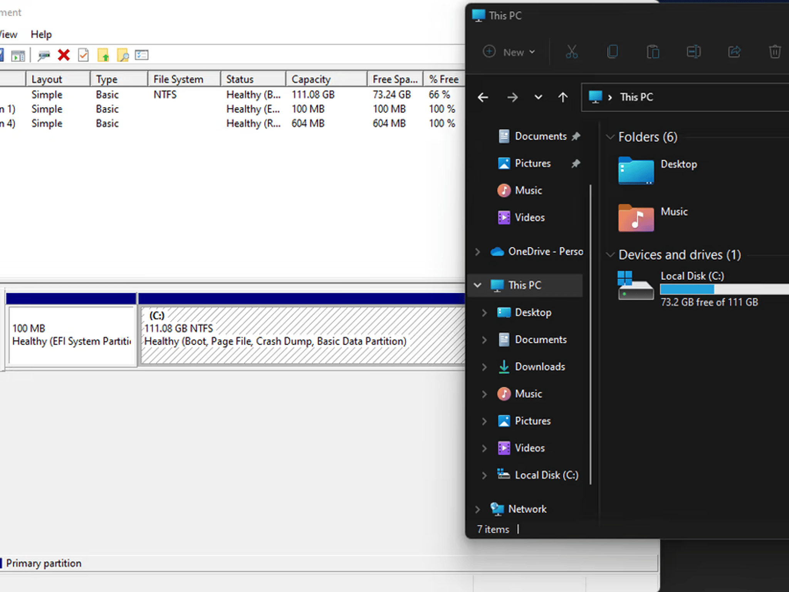Expand the Downloads node under This PC

click(484, 367)
